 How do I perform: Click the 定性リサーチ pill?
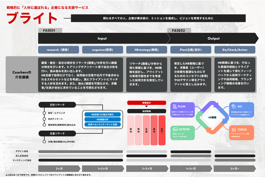tap(57, 105)
